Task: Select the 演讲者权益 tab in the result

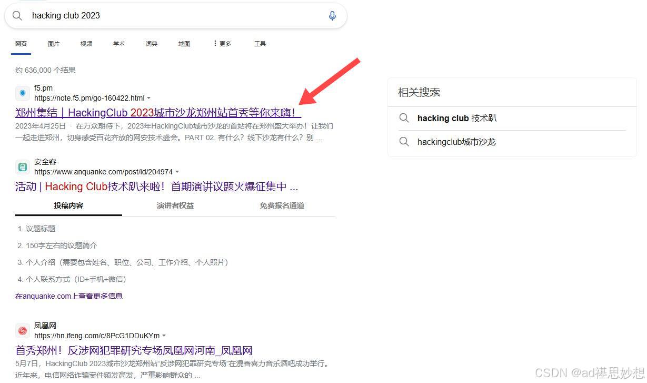Action: click(175, 205)
